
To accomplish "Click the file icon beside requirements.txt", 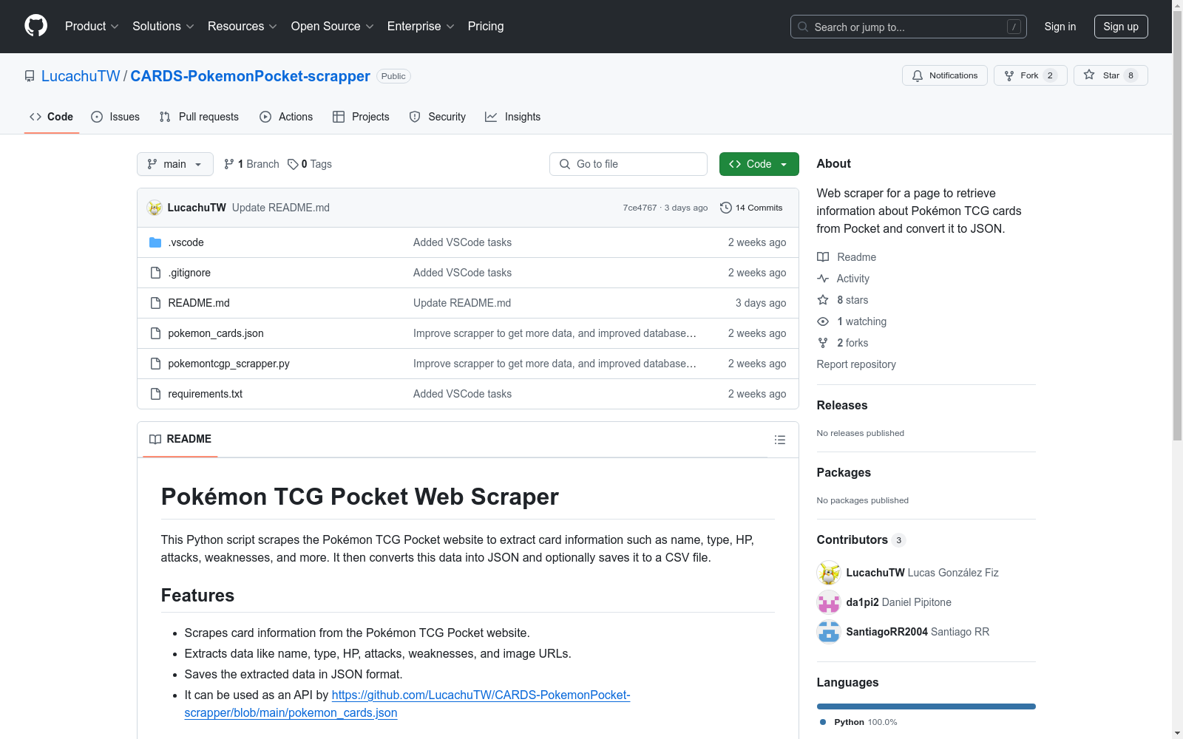I will coord(155,394).
